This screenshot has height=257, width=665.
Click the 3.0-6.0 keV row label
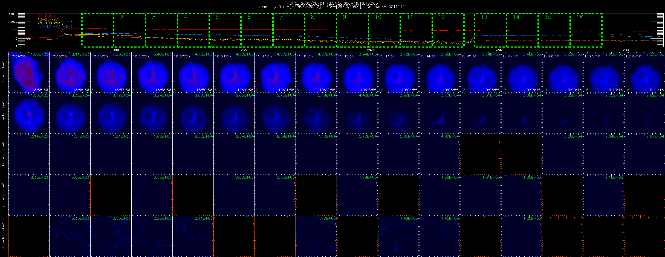click(x=3, y=72)
